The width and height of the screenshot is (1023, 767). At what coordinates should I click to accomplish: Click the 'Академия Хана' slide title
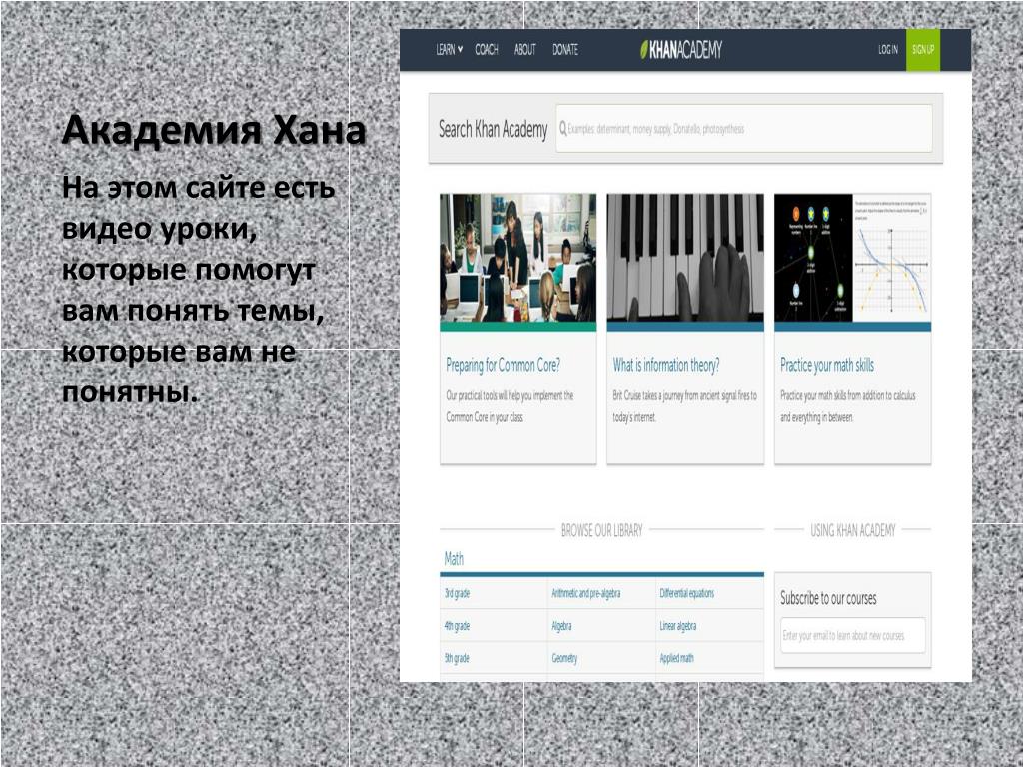click(214, 130)
